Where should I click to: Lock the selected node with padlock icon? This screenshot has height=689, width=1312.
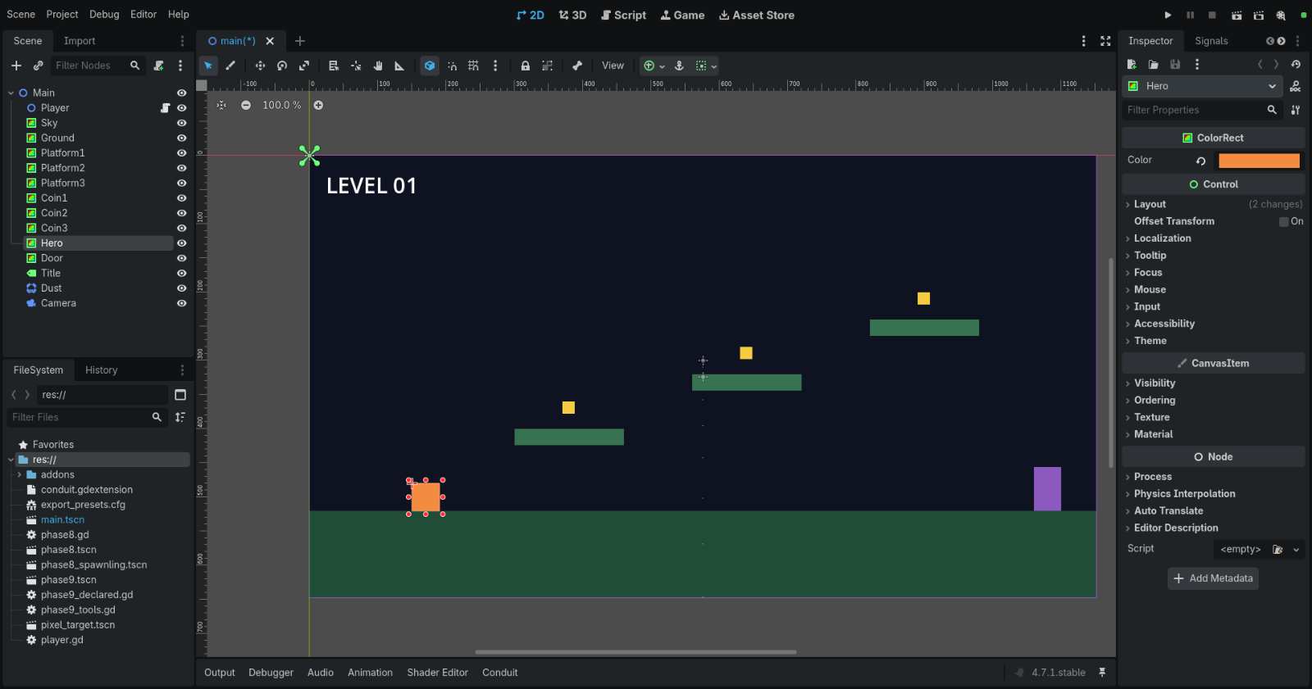(526, 66)
